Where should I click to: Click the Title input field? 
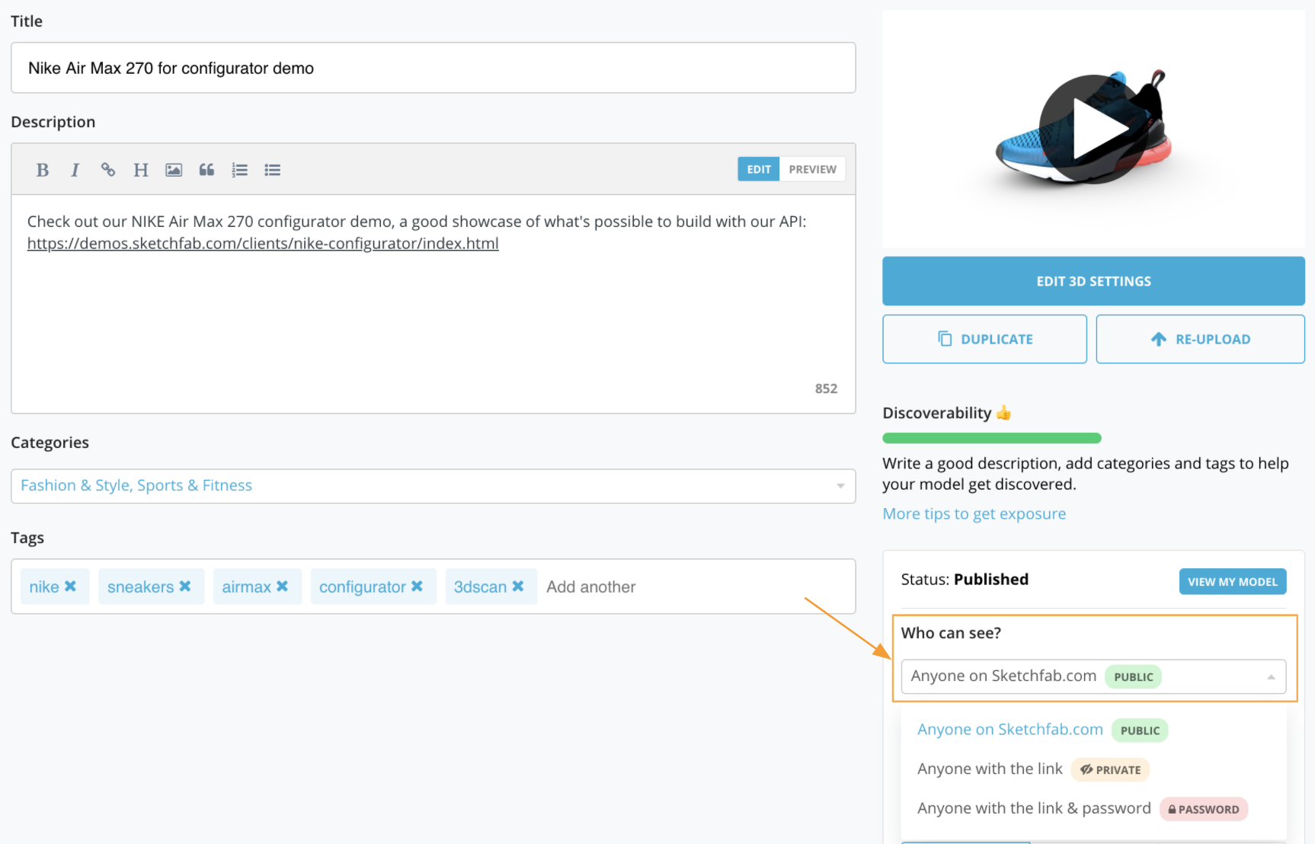tap(433, 69)
